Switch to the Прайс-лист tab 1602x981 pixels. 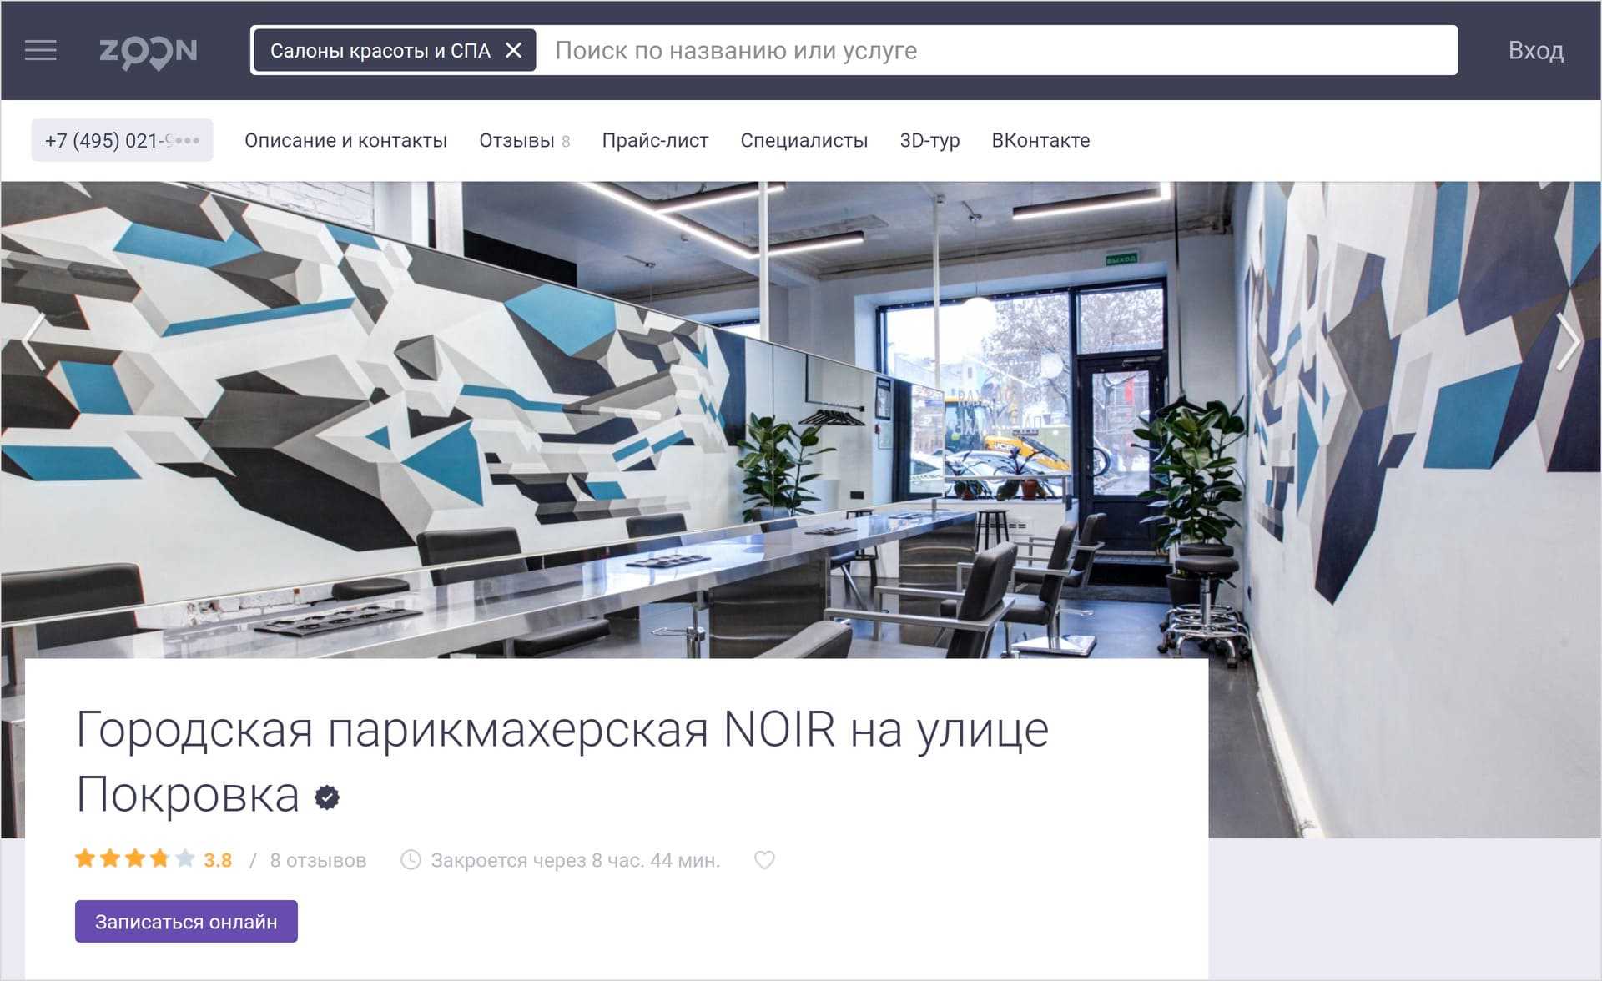click(655, 140)
